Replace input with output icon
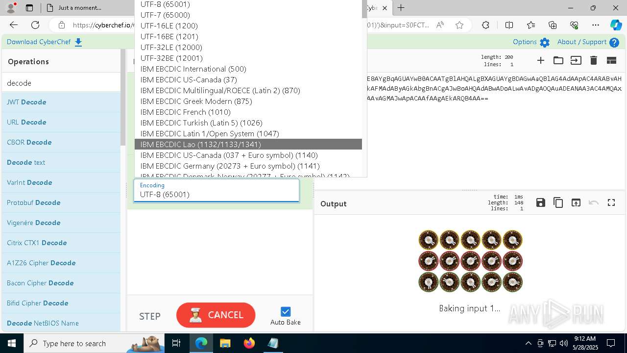627x353 pixels. point(576,202)
